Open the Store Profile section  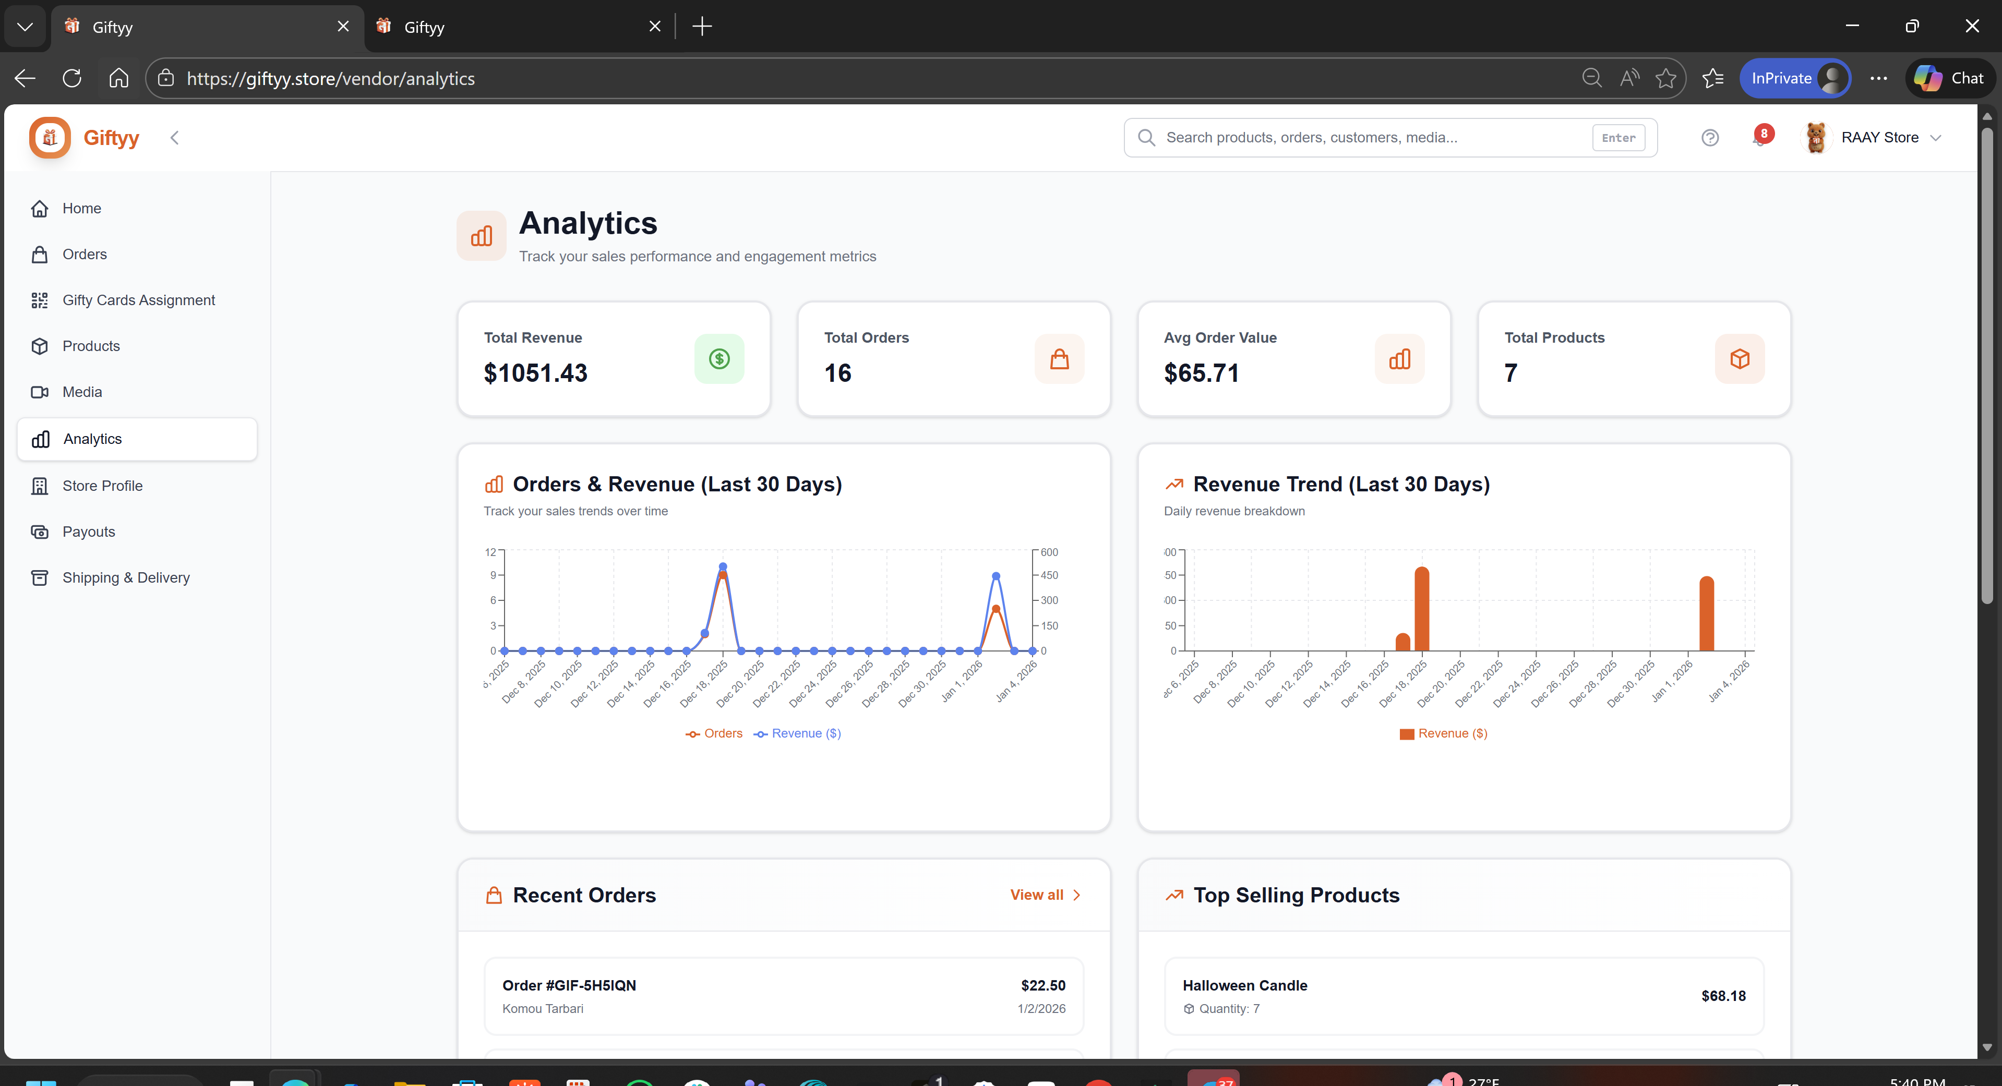(103, 486)
